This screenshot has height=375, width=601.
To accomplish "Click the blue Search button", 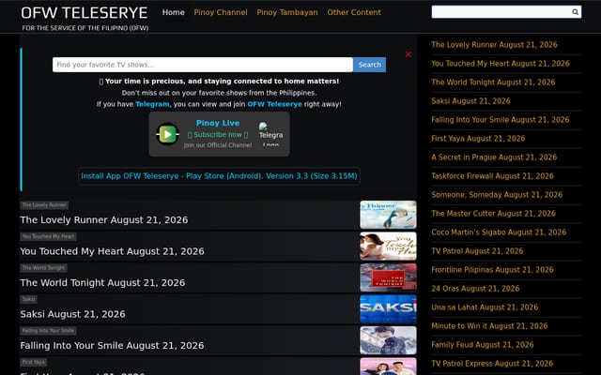I will 369,65.
